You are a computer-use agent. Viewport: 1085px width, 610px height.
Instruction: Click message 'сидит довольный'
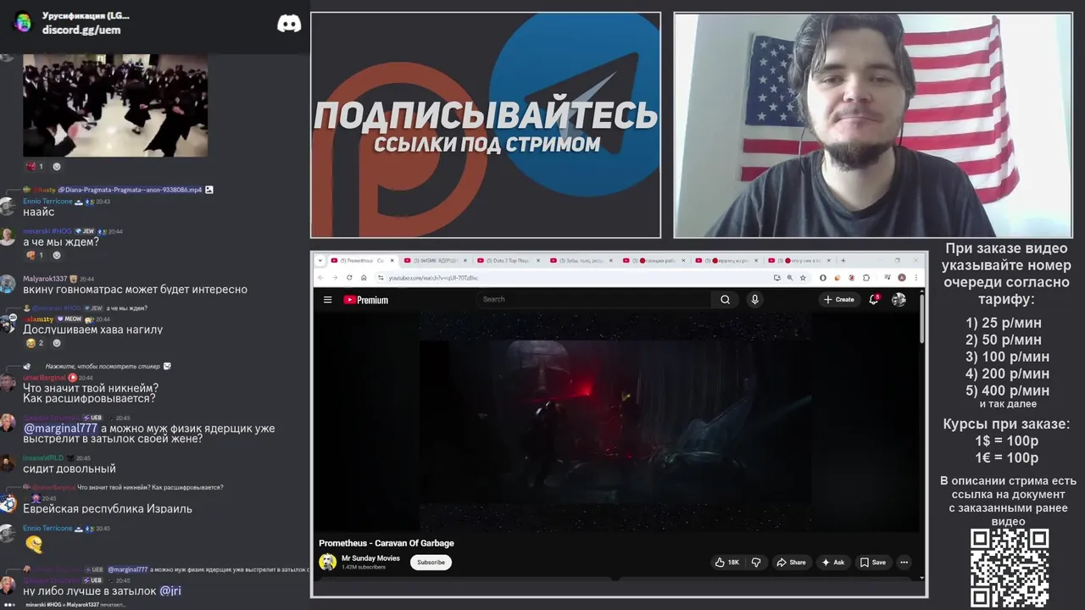click(70, 469)
